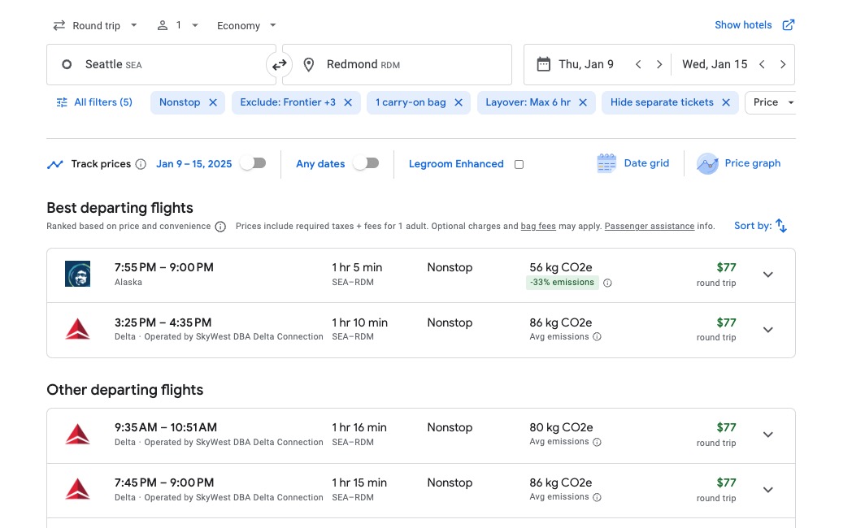Open the Passenger assistance info link
Image resolution: width=852 pixels, height=528 pixels.
pos(649,226)
